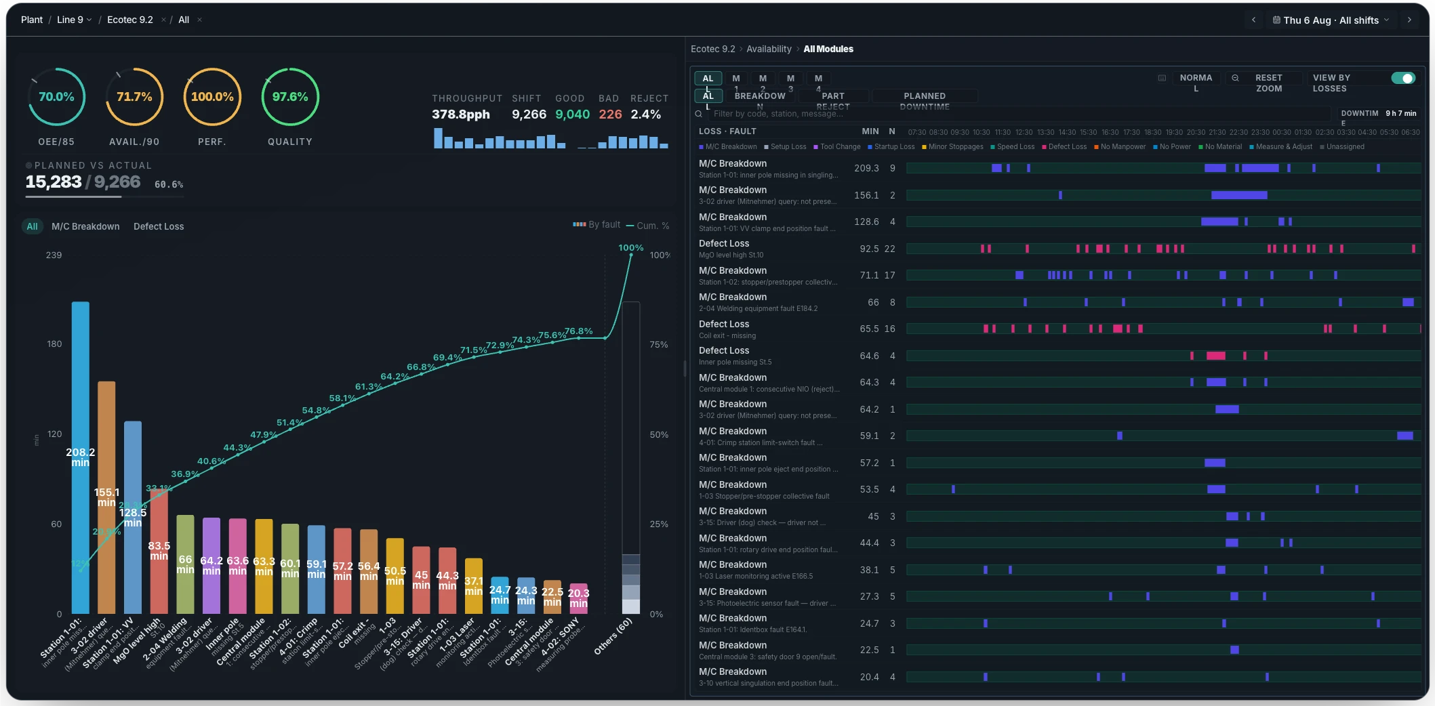
Task: Click the keyboard icon next to Normal
Action: coord(1162,78)
